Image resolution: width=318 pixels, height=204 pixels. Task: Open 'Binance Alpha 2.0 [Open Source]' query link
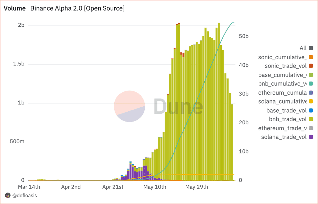click(x=77, y=8)
